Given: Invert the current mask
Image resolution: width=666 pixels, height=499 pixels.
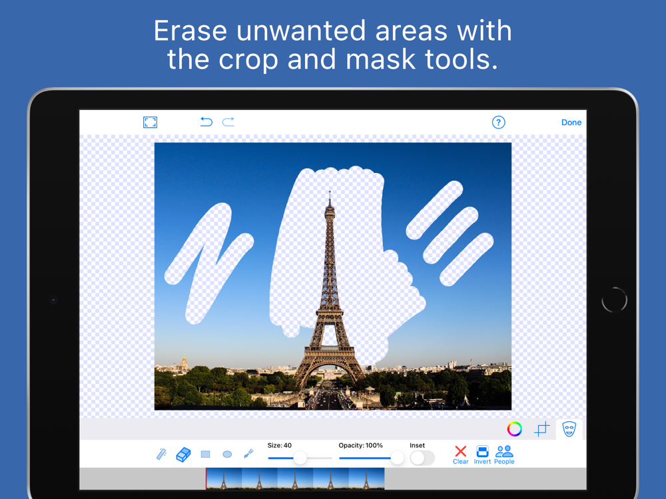Looking at the screenshot, I should (x=482, y=455).
